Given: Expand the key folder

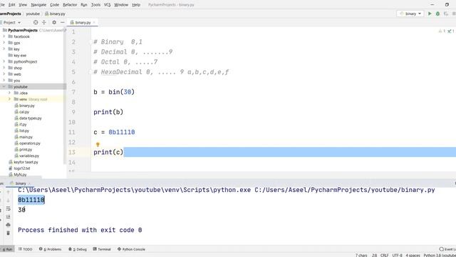Looking at the screenshot, I should [x=4, y=49].
